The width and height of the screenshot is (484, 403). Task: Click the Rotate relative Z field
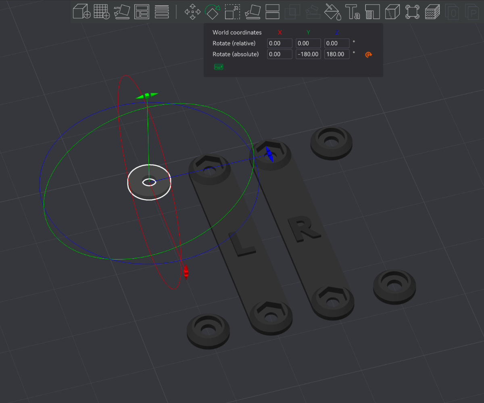[337, 44]
